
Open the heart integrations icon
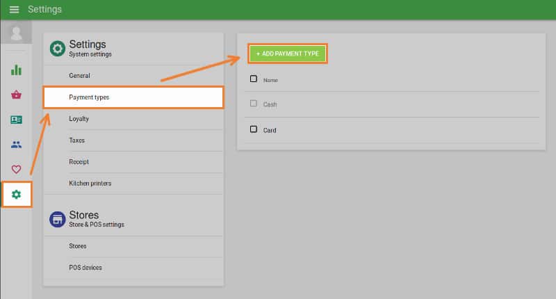click(16, 169)
